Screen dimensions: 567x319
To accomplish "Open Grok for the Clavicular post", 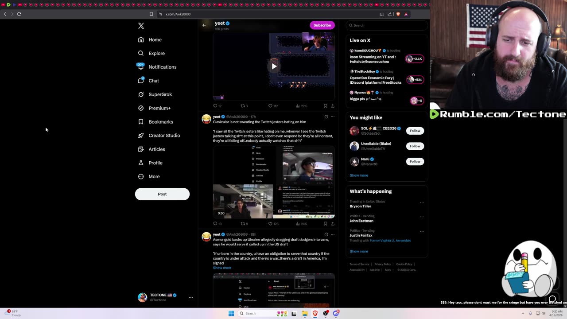I will coord(326,117).
